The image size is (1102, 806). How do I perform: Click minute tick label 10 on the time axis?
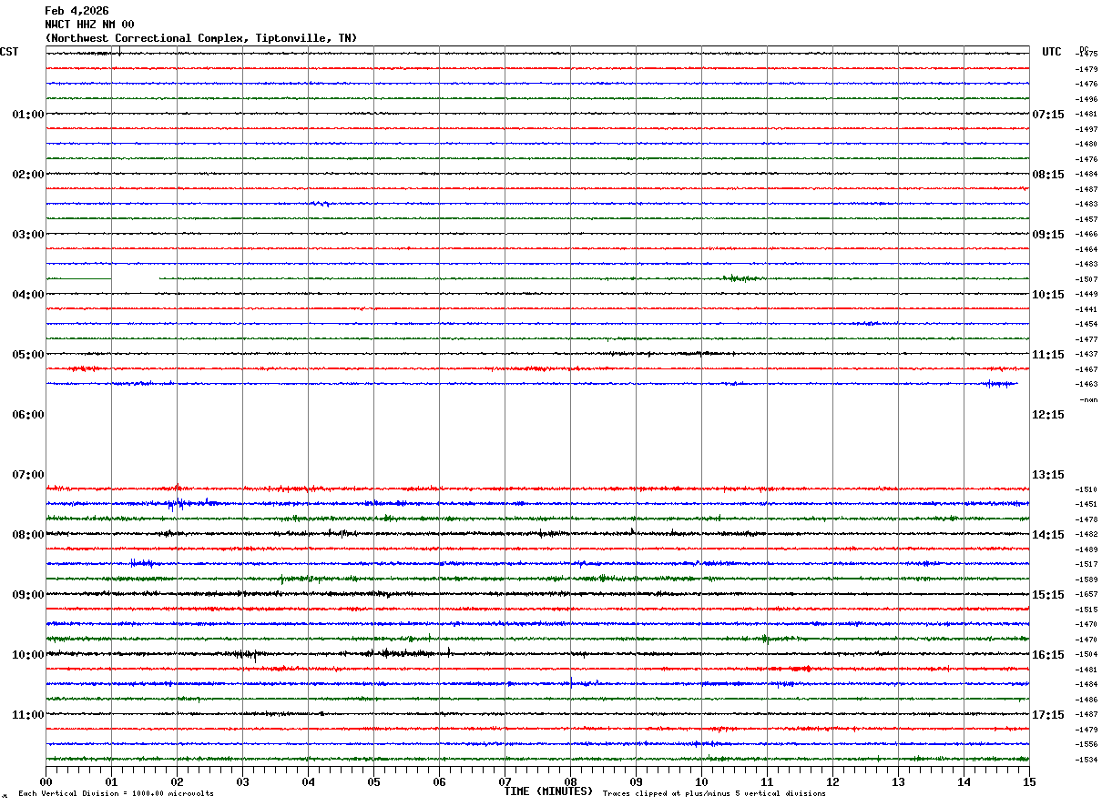(701, 781)
